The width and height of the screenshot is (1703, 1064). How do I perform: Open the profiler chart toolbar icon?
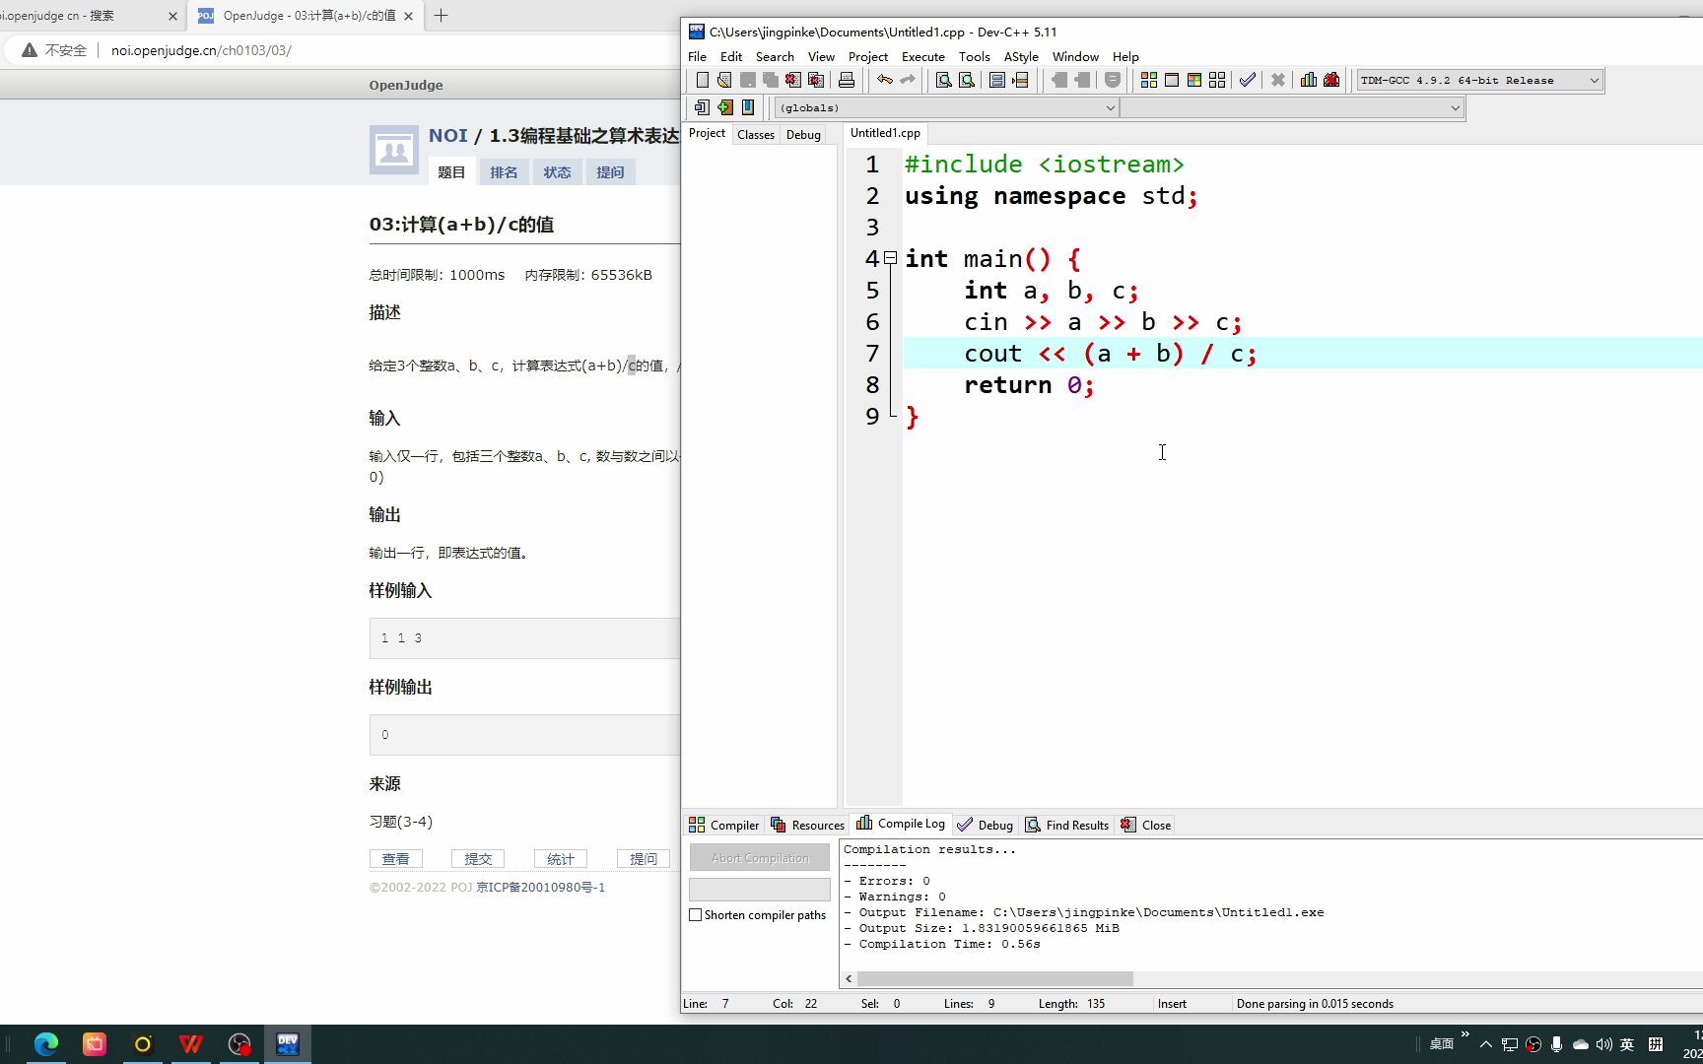(x=1309, y=80)
